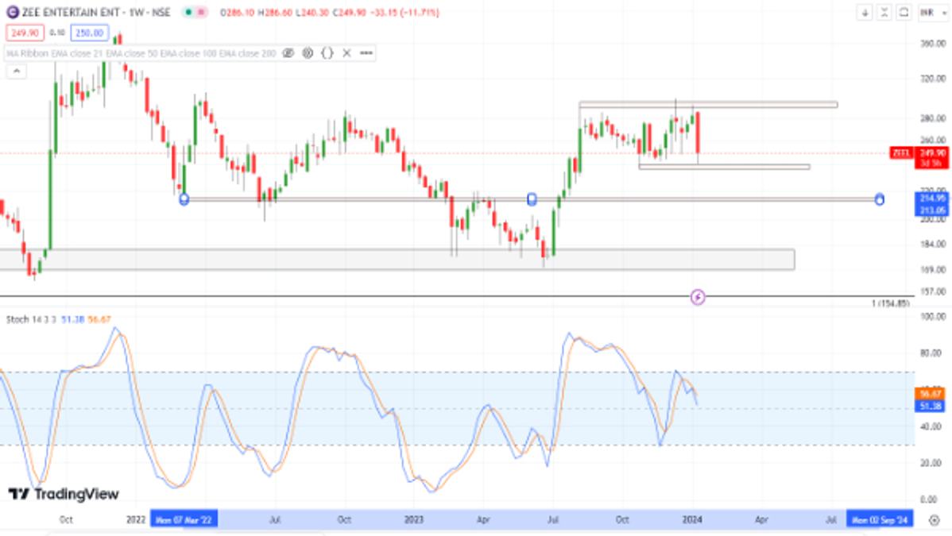Viewport: 952px width, 536px height.
Task: Toggle visibility of the MA Ribbon indicator
Action: coord(288,53)
